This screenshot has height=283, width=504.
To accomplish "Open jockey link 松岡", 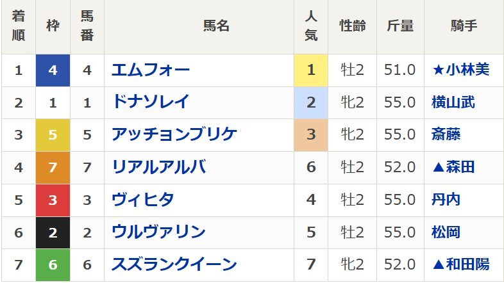I will 446,232.
